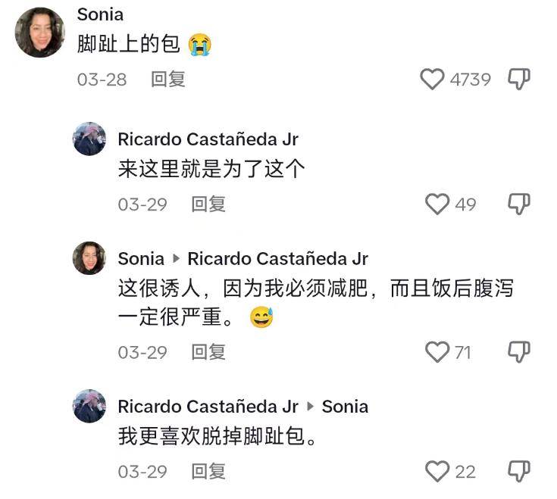
Task: Like Sonia's reply with 71 likes
Action: (437, 351)
